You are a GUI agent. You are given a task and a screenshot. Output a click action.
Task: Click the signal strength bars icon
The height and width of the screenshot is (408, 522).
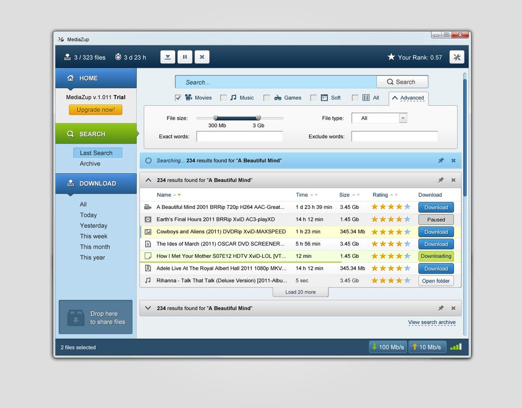456,347
